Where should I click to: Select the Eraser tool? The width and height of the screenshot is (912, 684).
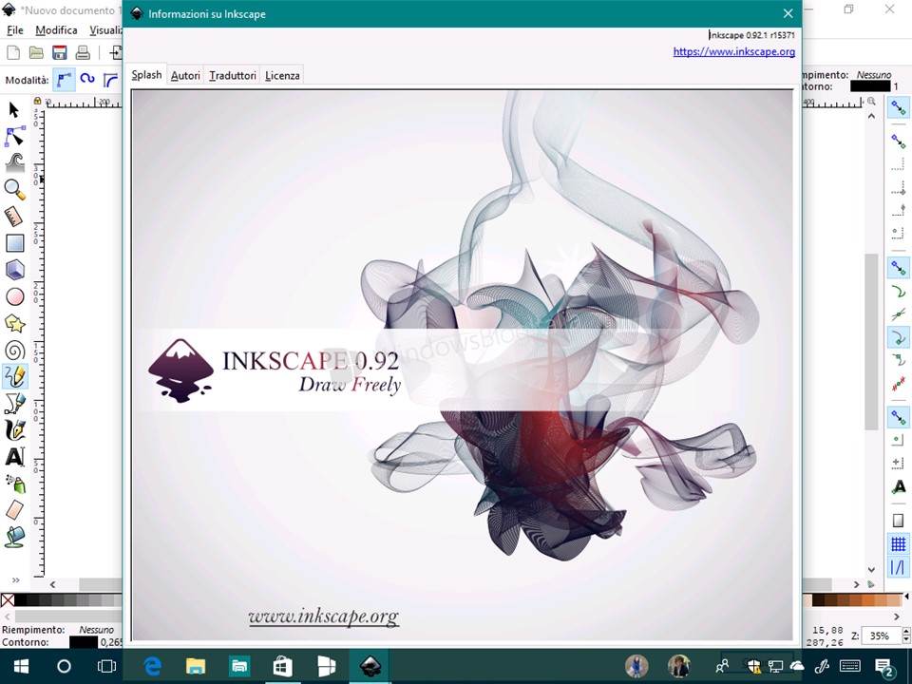(x=14, y=511)
